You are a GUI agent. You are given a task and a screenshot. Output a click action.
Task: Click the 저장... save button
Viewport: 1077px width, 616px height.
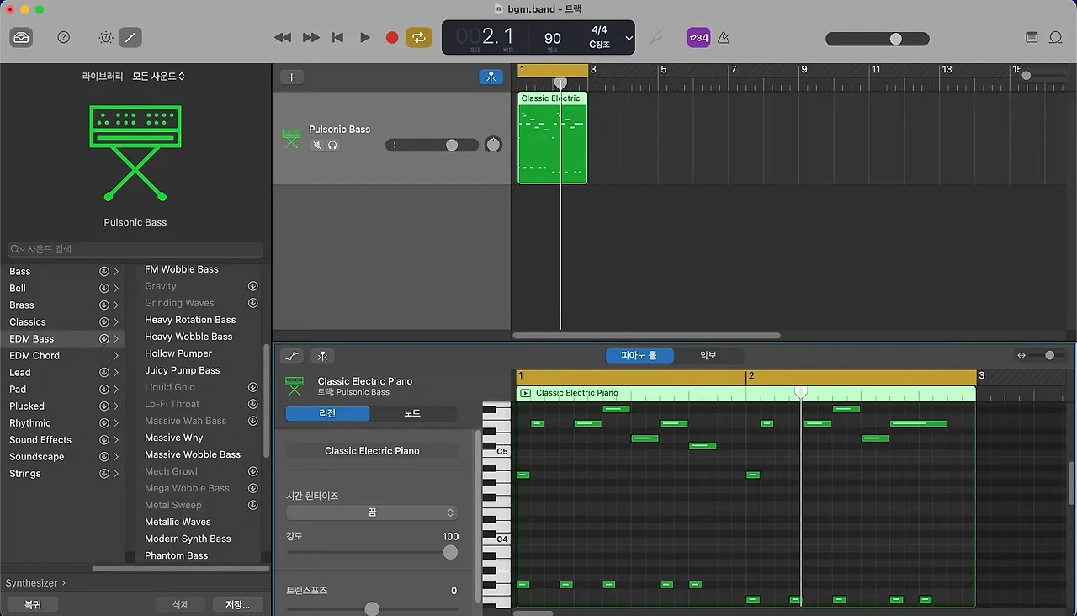[237, 604]
